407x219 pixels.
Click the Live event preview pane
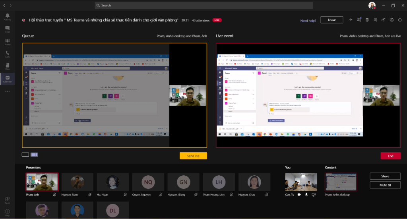[x=308, y=95]
